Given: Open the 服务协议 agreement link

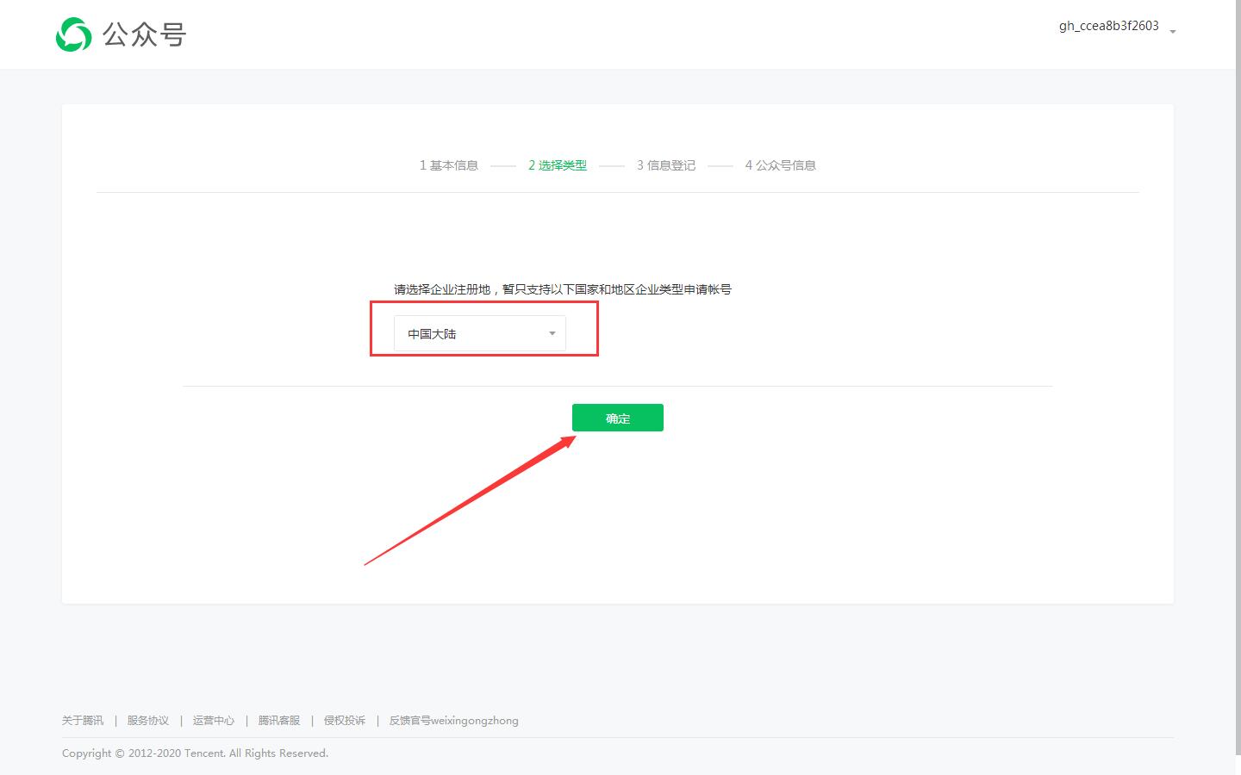Looking at the screenshot, I should pyautogui.click(x=147, y=720).
